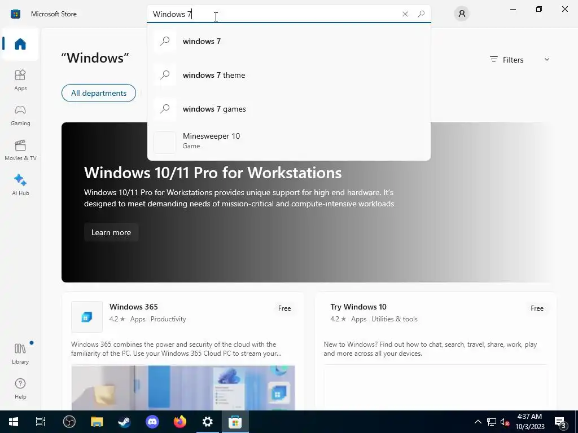This screenshot has width=578, height=433.
Task: Open the clock showing 4:37 AM
Action: [529, 422]
